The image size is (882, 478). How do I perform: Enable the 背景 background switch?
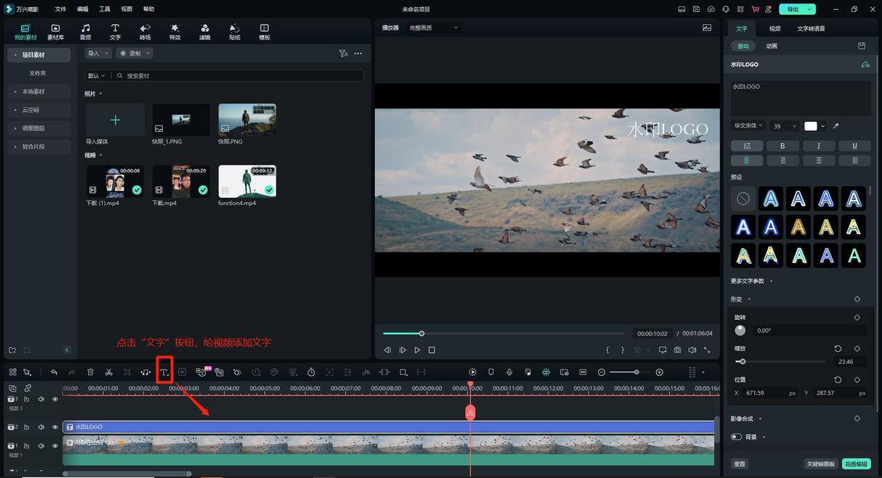736,437
